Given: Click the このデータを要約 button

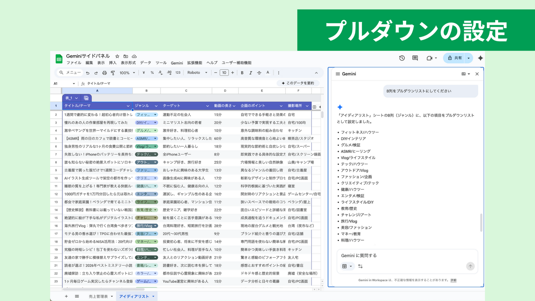Looking at the screenshot, I should [298, 83].
